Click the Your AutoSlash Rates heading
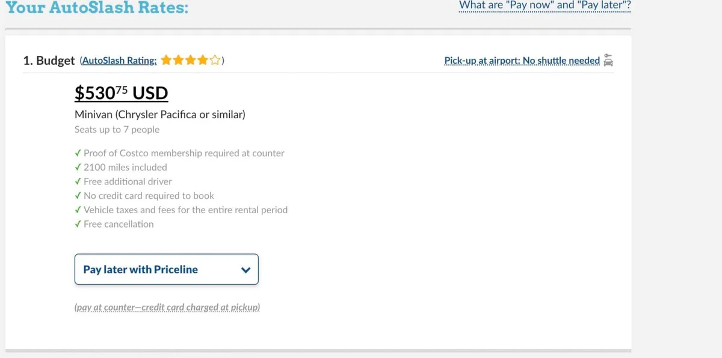This screenshot has width=722, height=358. tap(96, 8)
